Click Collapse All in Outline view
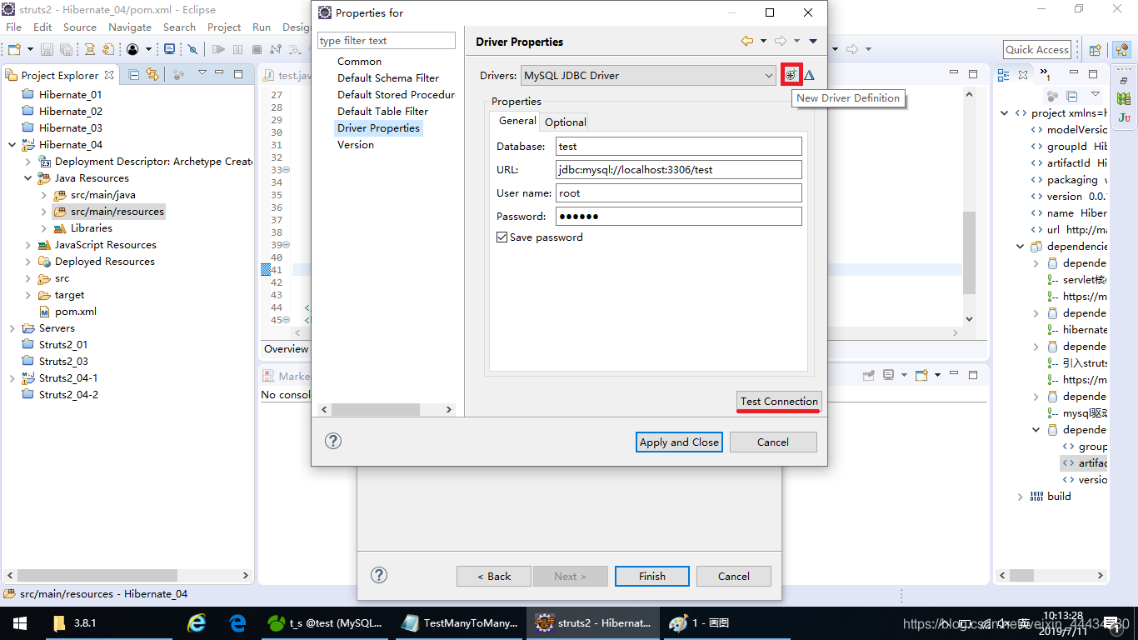1138x640 pixels. click(1072, 97)
